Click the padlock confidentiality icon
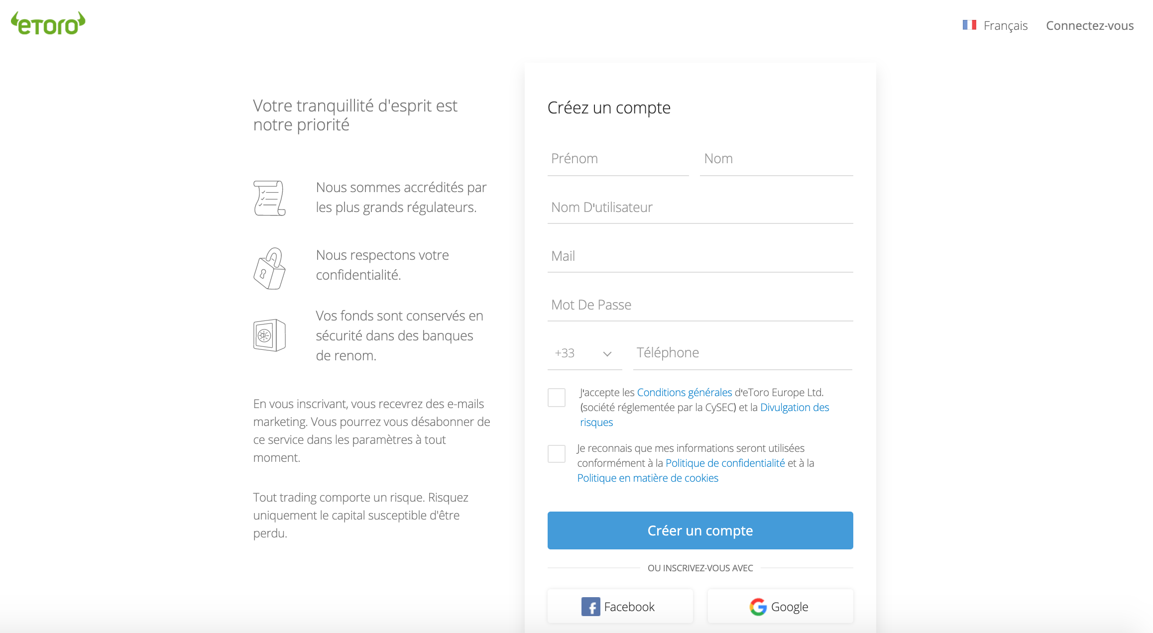The height and width of the screenshot is (633, 1153). pyautogui.click(x=269, y=268)
